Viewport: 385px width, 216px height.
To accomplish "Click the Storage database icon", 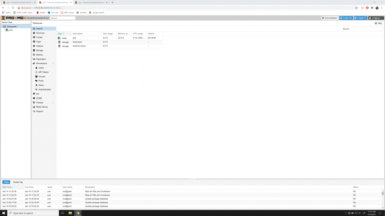I will tap(34, 51).
